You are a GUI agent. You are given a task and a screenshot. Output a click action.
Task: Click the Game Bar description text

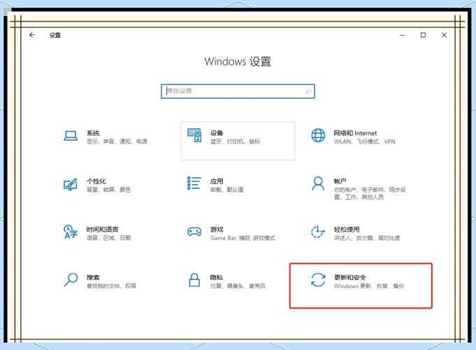(243, 238)
